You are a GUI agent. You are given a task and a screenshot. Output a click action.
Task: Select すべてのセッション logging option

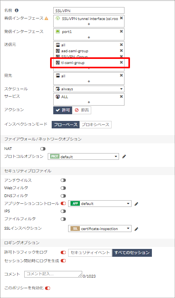[132, 253]
